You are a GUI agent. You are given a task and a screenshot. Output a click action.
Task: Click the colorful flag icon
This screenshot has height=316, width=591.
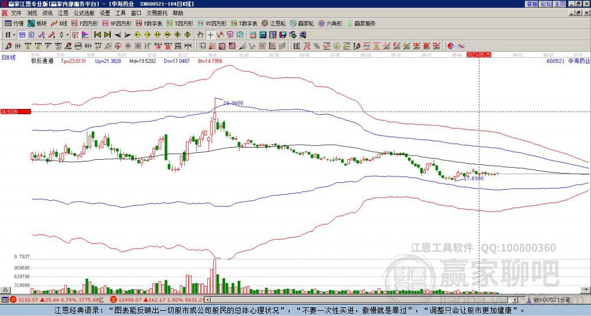[x=85, y=35]
